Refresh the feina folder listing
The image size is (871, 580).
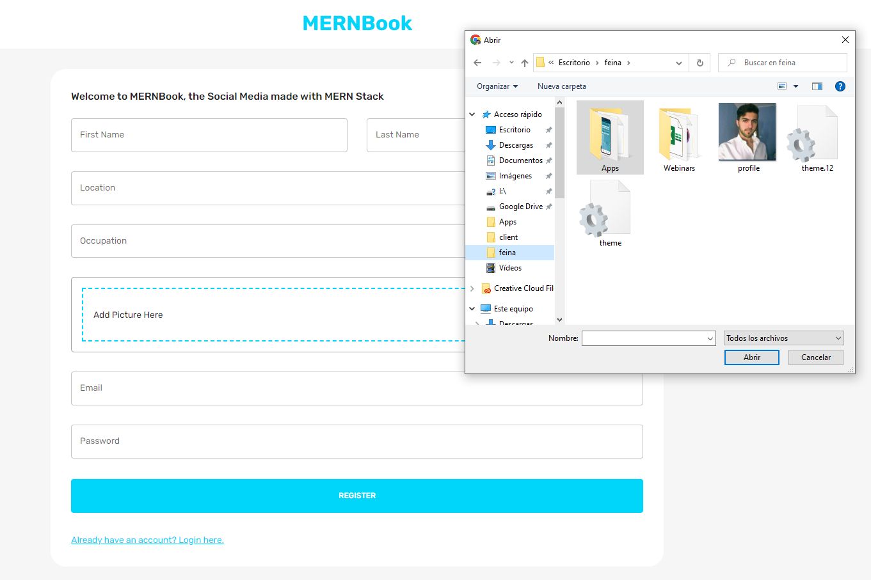click(x=699, y=63)
